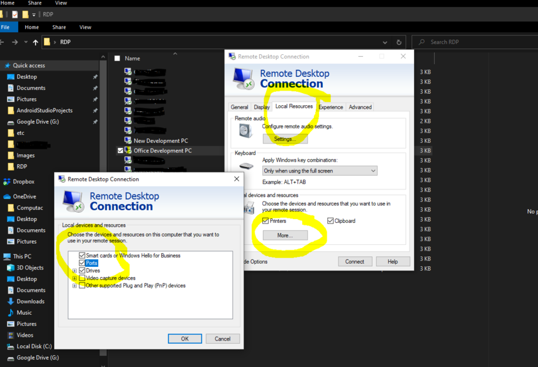Select the Office Development PC file icon
538x367 pixels.
(128, 150)
